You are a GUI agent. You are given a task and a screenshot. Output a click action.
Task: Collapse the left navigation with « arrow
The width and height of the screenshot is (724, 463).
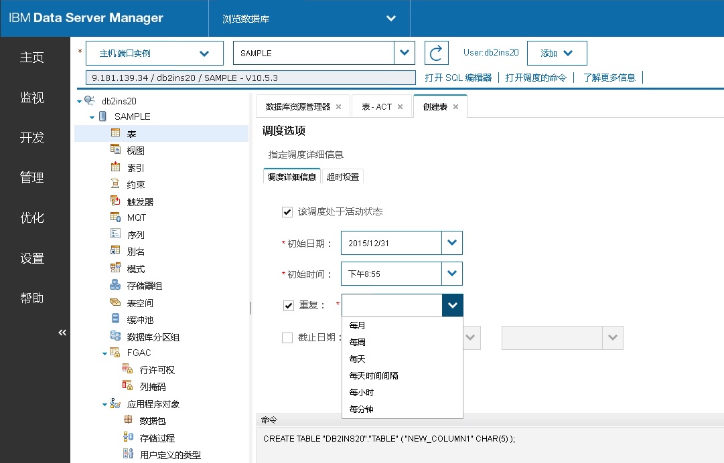62,332
